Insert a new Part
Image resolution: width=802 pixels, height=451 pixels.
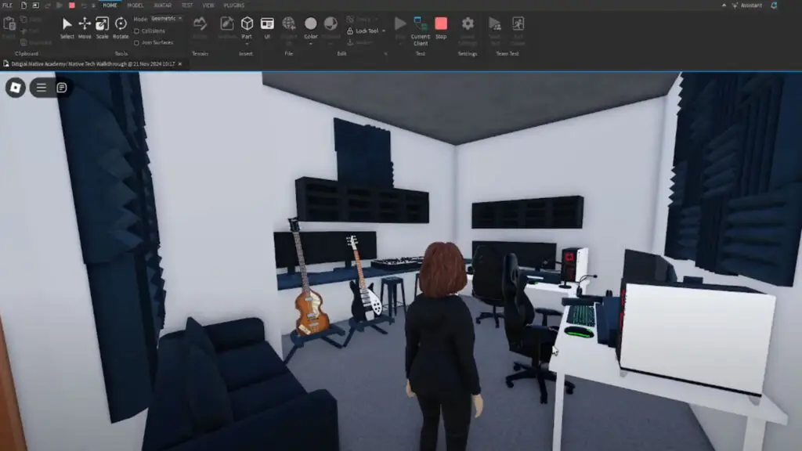[x=247, y=24]
